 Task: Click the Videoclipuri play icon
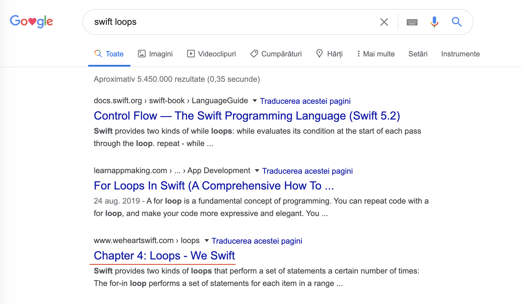point(191,54)
